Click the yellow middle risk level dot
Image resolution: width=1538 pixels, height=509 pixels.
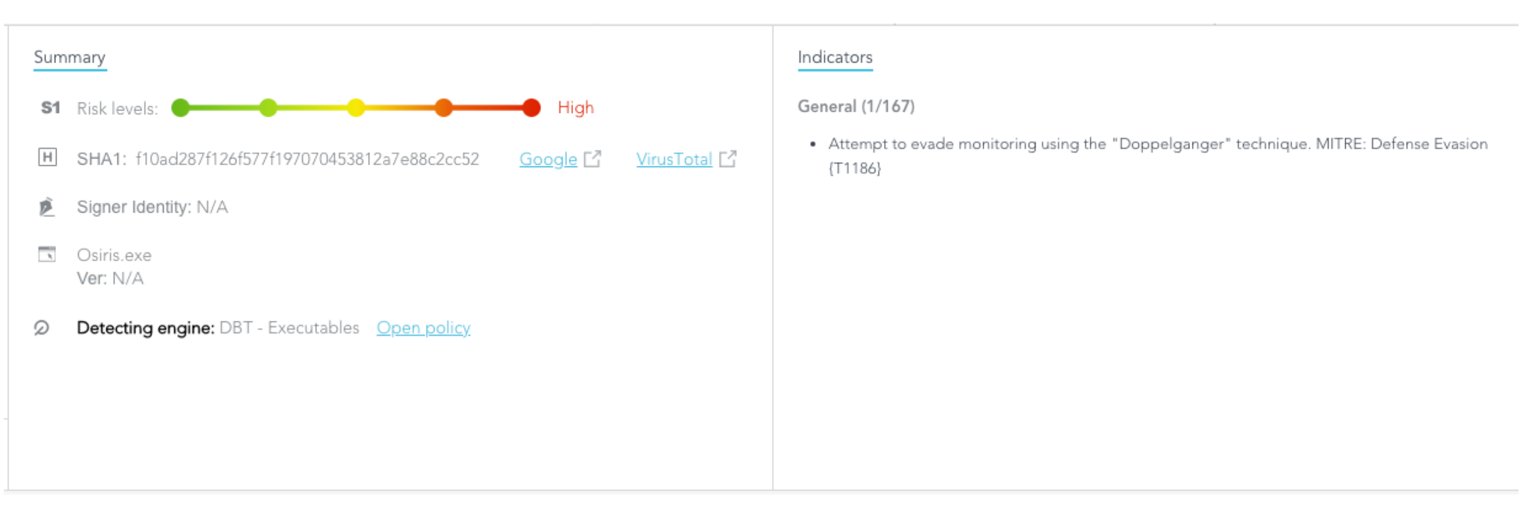356,108
